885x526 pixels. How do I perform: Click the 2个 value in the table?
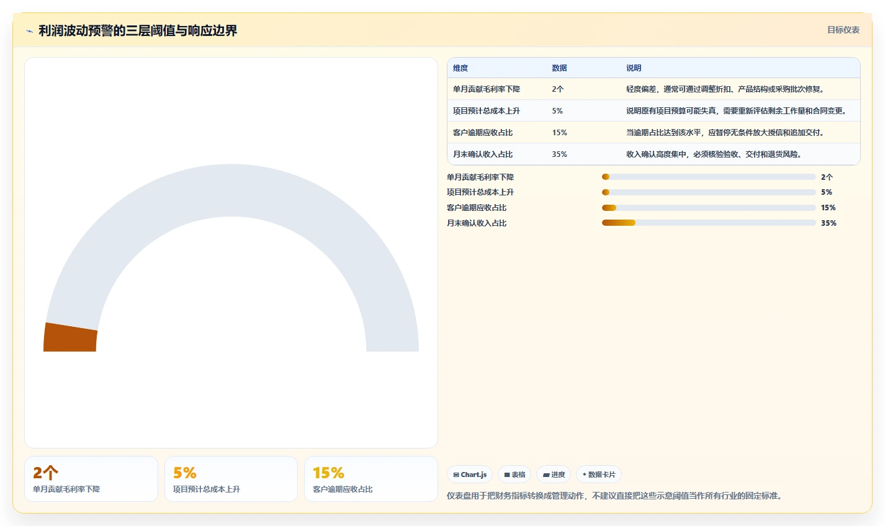pos(558,89)
